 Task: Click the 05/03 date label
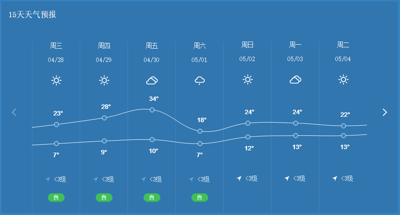(295, 59)
